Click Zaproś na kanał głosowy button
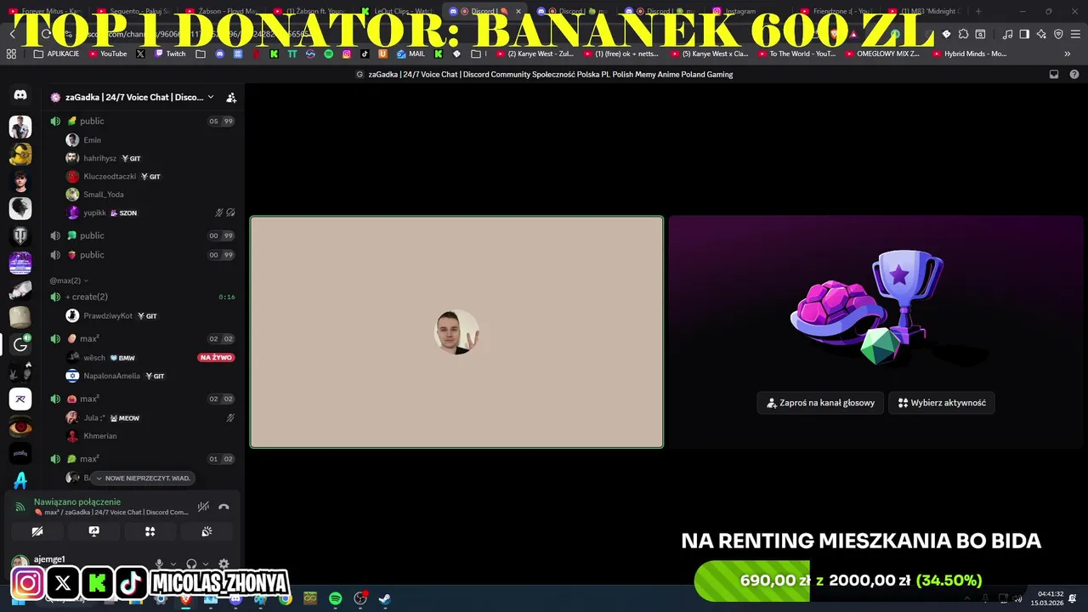 click(820, 403)
